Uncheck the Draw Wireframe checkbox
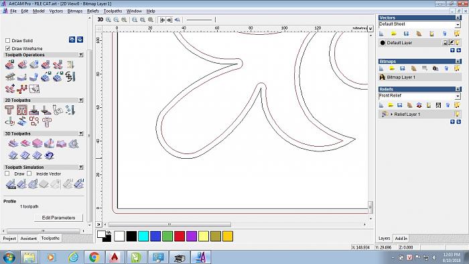 pos(8,48)
